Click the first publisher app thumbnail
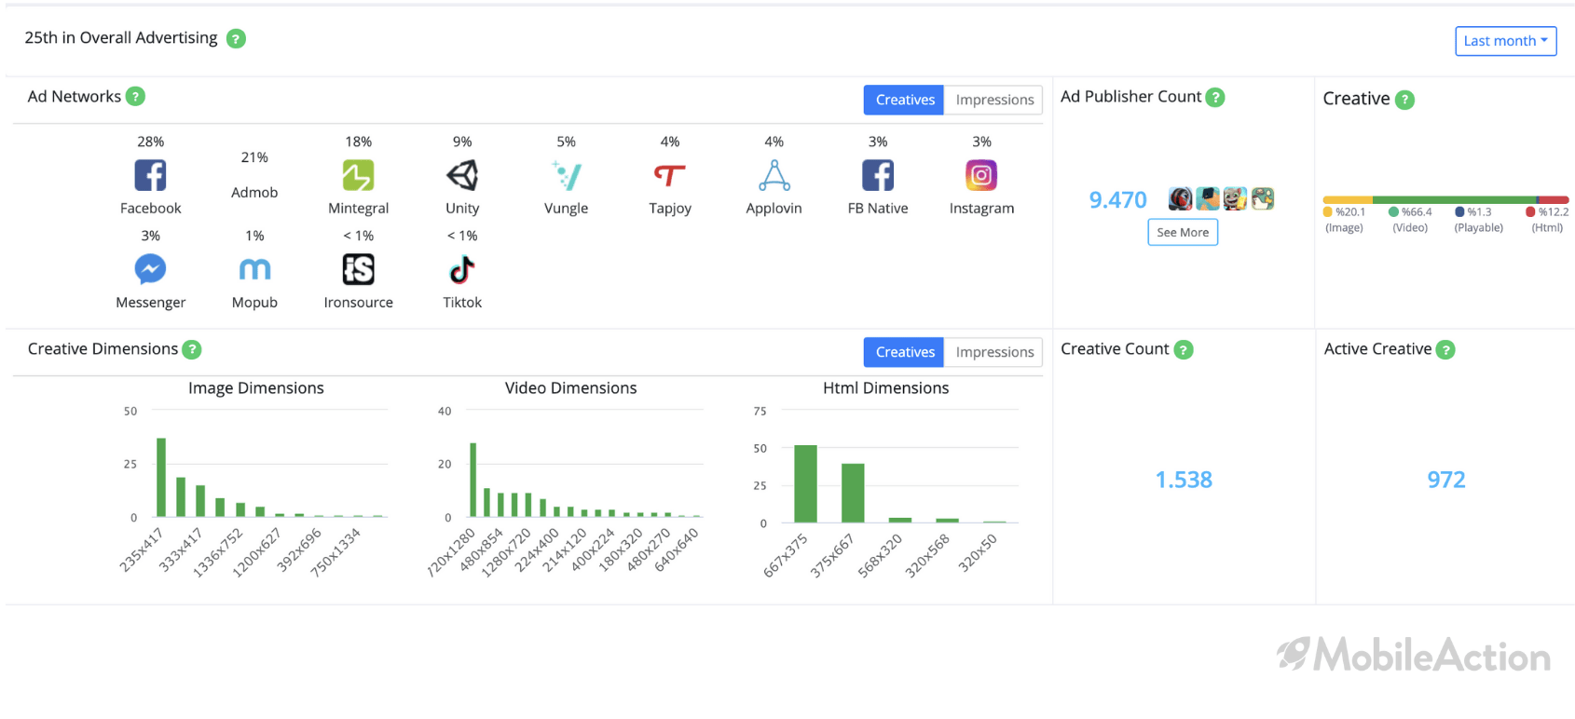 click(1181, 198)
